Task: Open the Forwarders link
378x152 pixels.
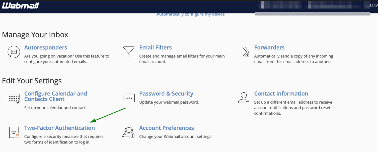Action: coord(269,47)
